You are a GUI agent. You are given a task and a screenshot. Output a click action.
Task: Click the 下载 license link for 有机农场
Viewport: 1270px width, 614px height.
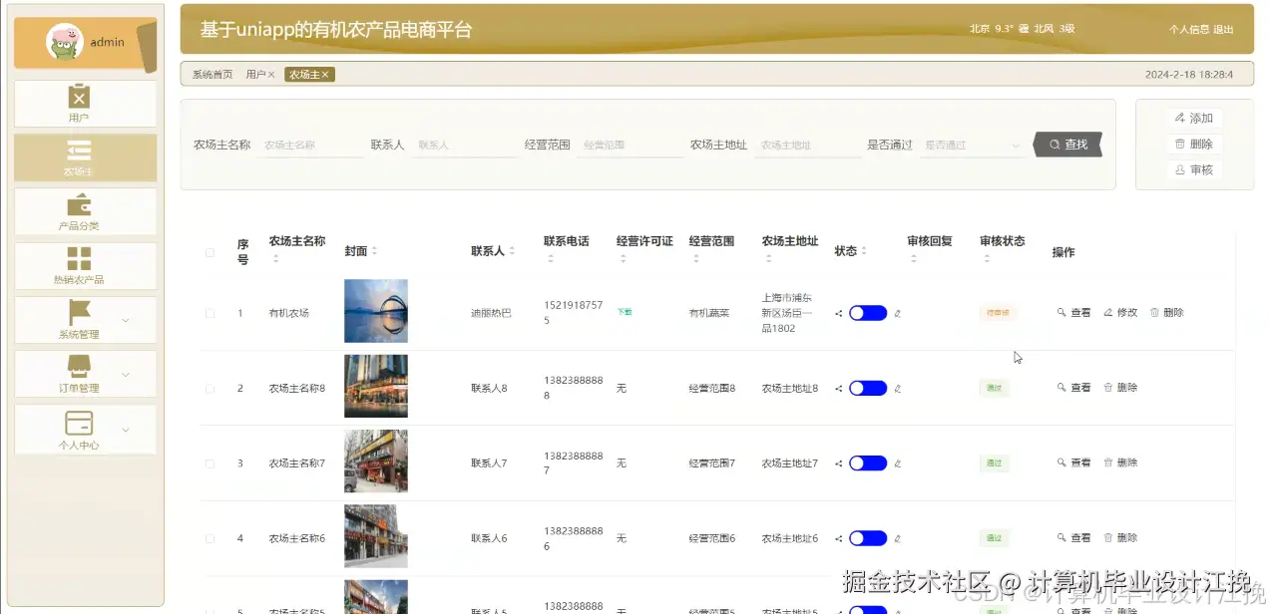[625, 312]
